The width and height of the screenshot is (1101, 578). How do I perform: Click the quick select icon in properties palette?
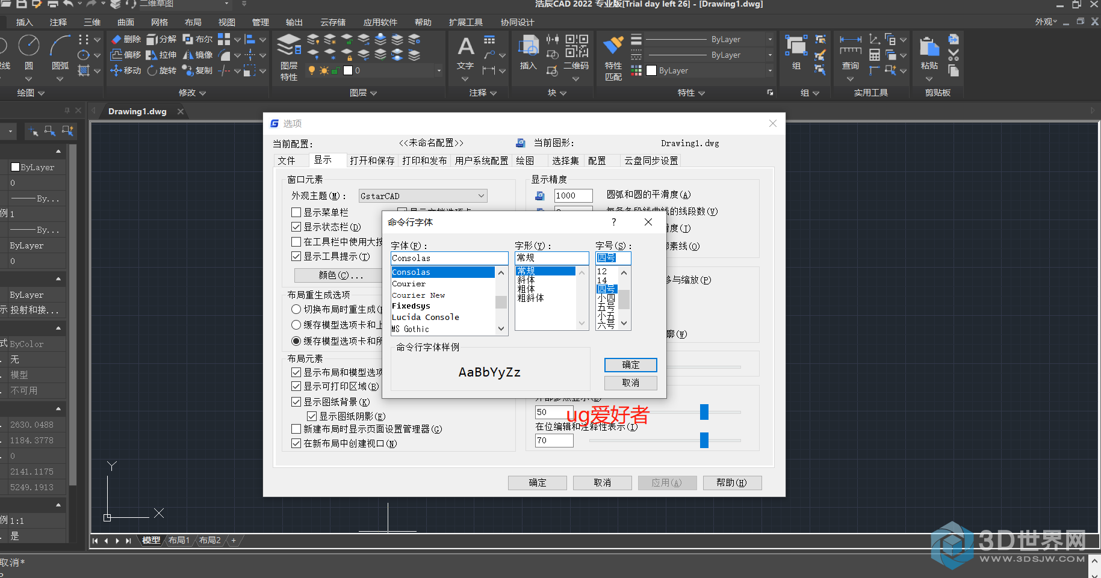pyautogui.click(x=67, y=131)
